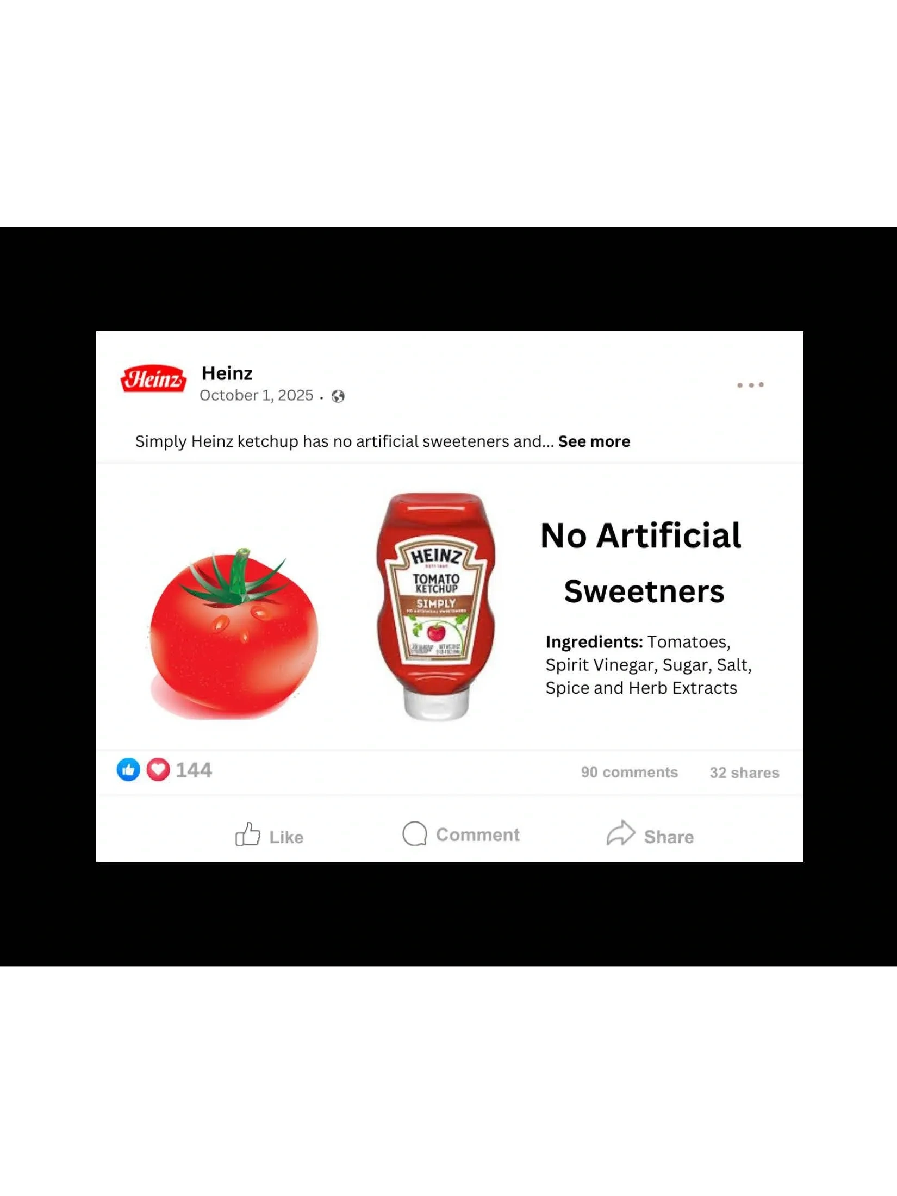The image size is (897, 1196).
Task: Open the three-dot post options menu
Action: pyautogui.click(x=750, y=385)
